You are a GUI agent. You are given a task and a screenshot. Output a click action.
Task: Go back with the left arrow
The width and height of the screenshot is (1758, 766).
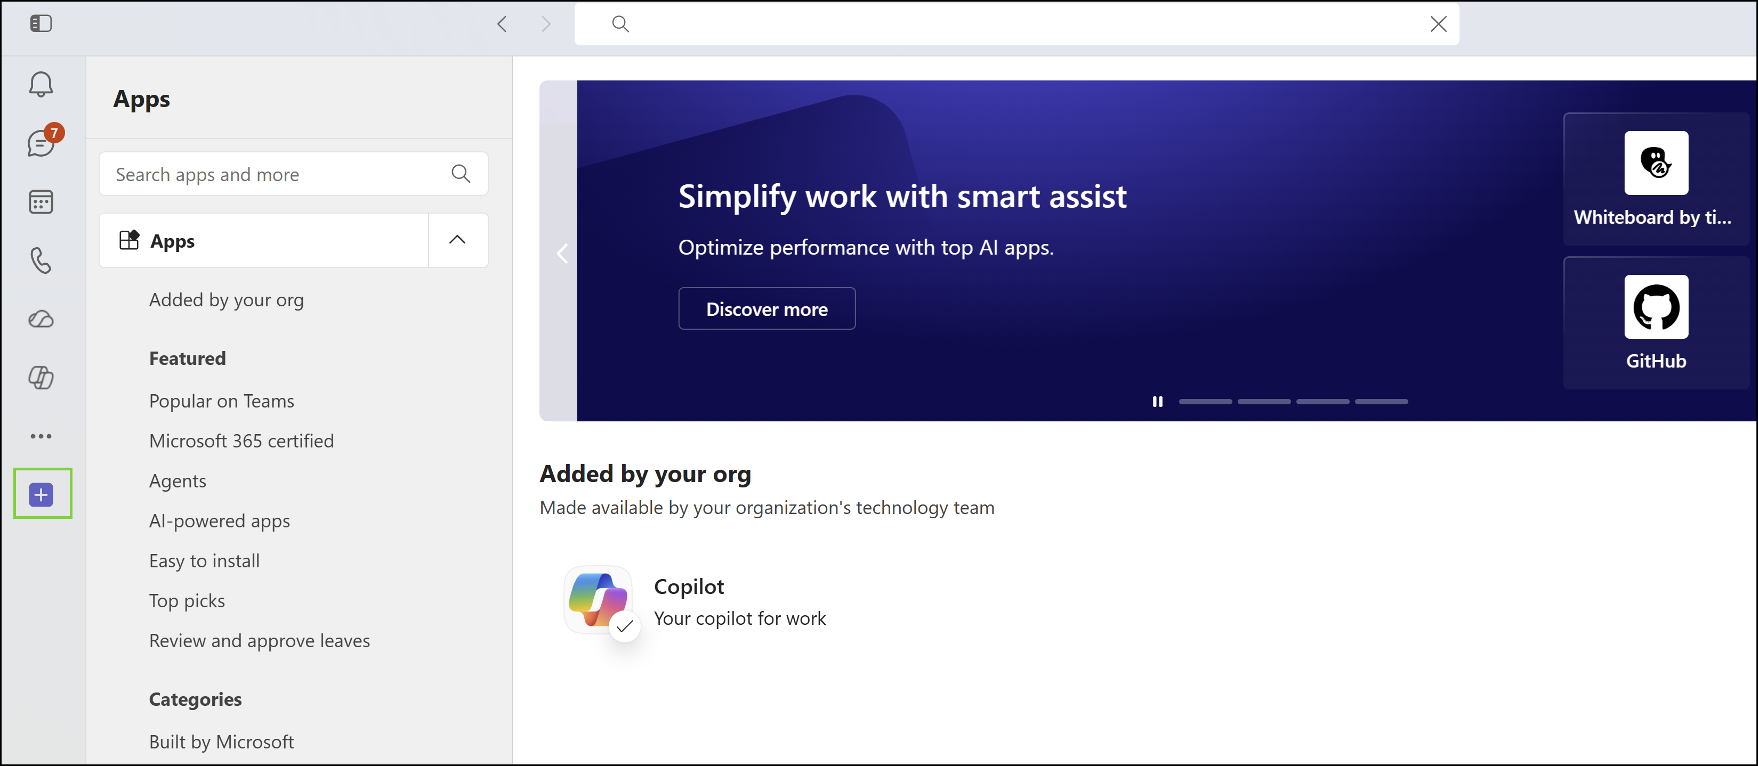[x=502, y=25]
